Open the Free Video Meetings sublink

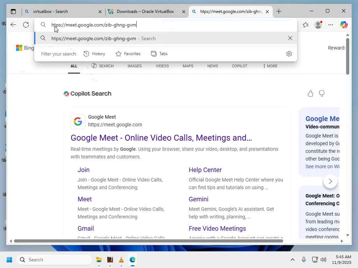tap(217, 228)
